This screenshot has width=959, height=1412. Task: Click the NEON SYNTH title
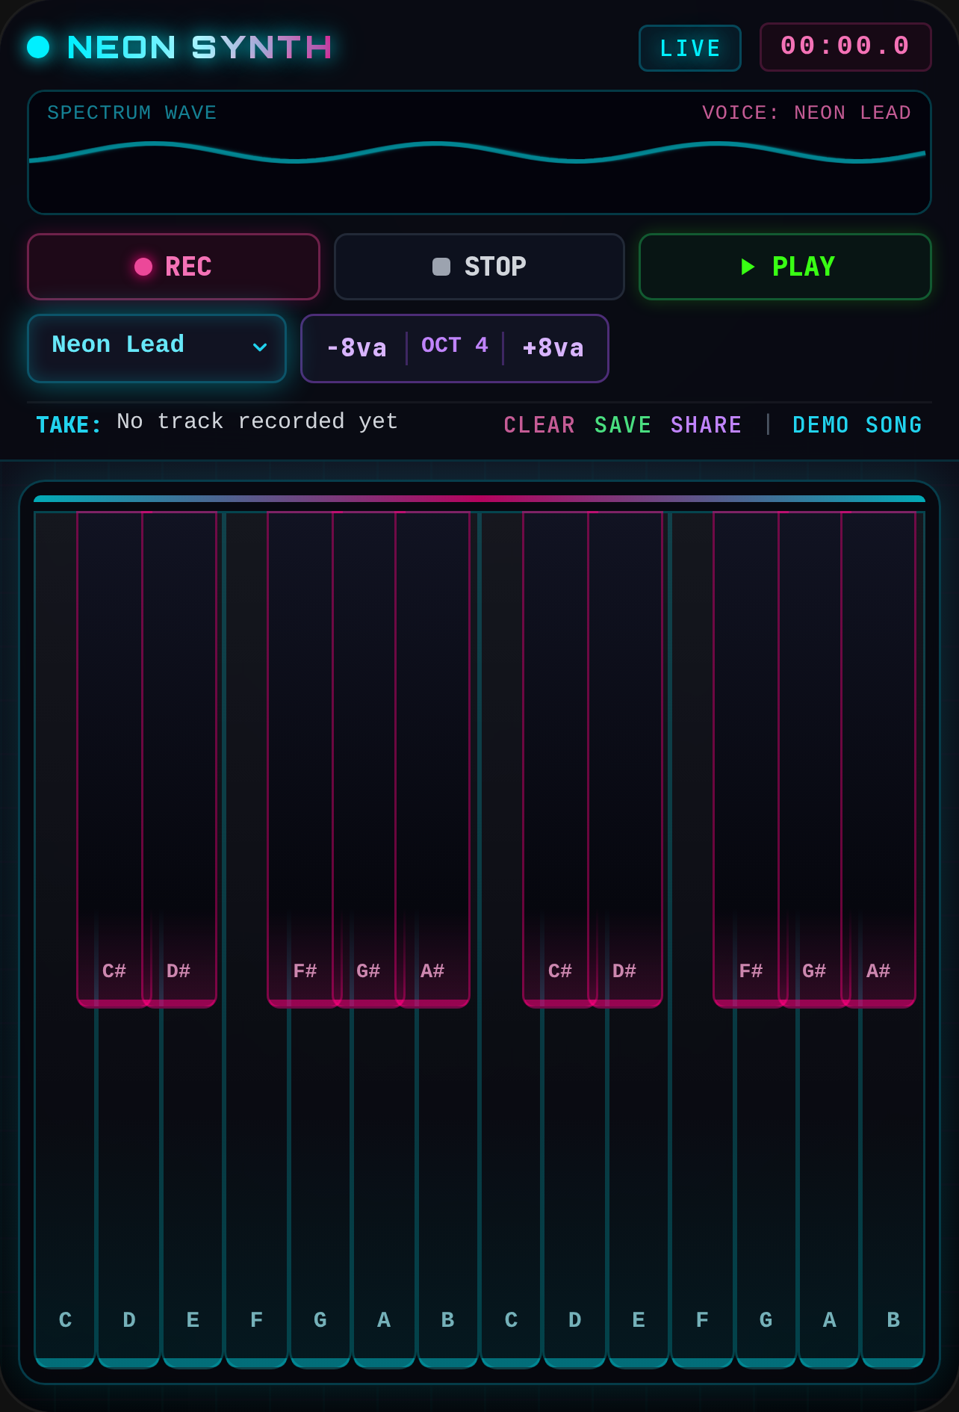(199, 47)
